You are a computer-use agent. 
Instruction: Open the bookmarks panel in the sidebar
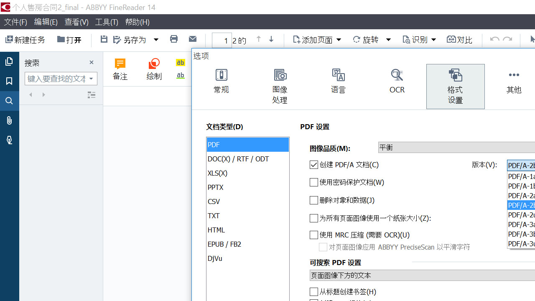9,81
